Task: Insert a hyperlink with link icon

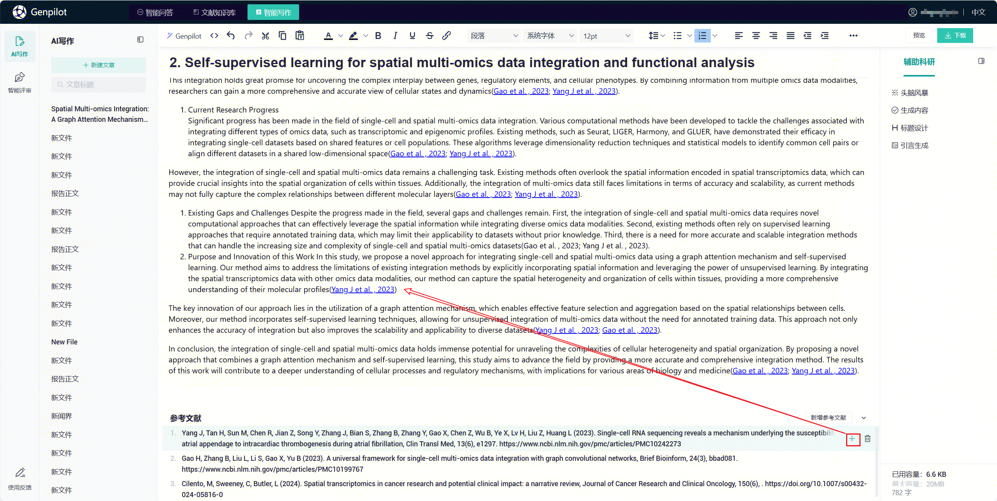Action: click(x=446, y=36)
